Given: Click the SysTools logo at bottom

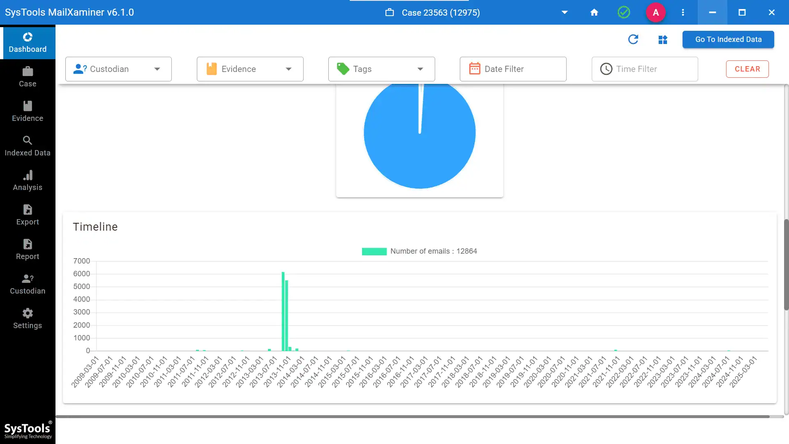Looking at the screenshot, I should click(28, 430).
